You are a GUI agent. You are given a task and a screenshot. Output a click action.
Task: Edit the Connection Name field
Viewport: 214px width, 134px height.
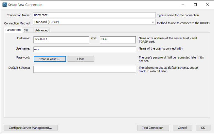pos(94,15)
